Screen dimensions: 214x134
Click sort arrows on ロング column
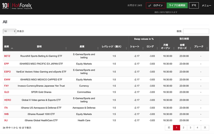click(x=157, y=48)
